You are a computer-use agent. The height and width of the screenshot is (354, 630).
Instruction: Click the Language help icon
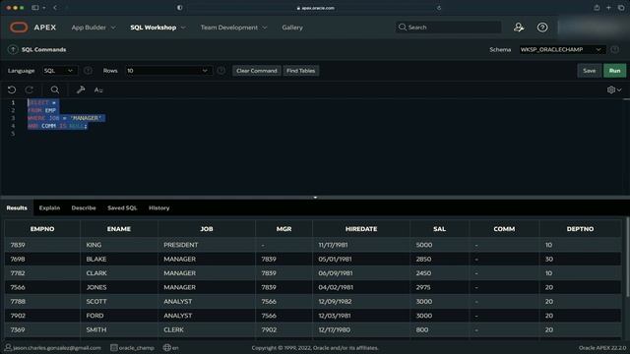[x=88, y=71]
